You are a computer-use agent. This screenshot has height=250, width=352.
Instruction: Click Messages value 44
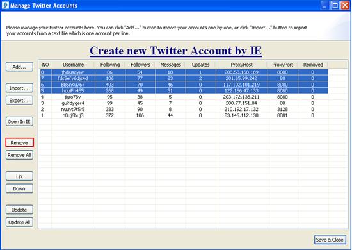coord(170,115)
